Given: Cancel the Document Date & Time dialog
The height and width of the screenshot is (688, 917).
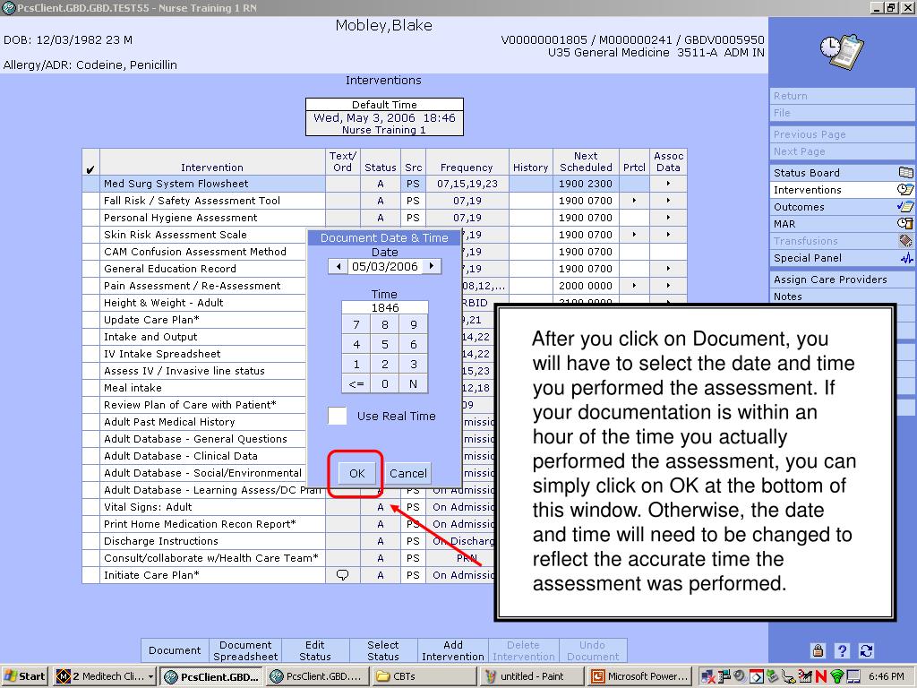Looking at the screenshot, I should click(408, 473).
